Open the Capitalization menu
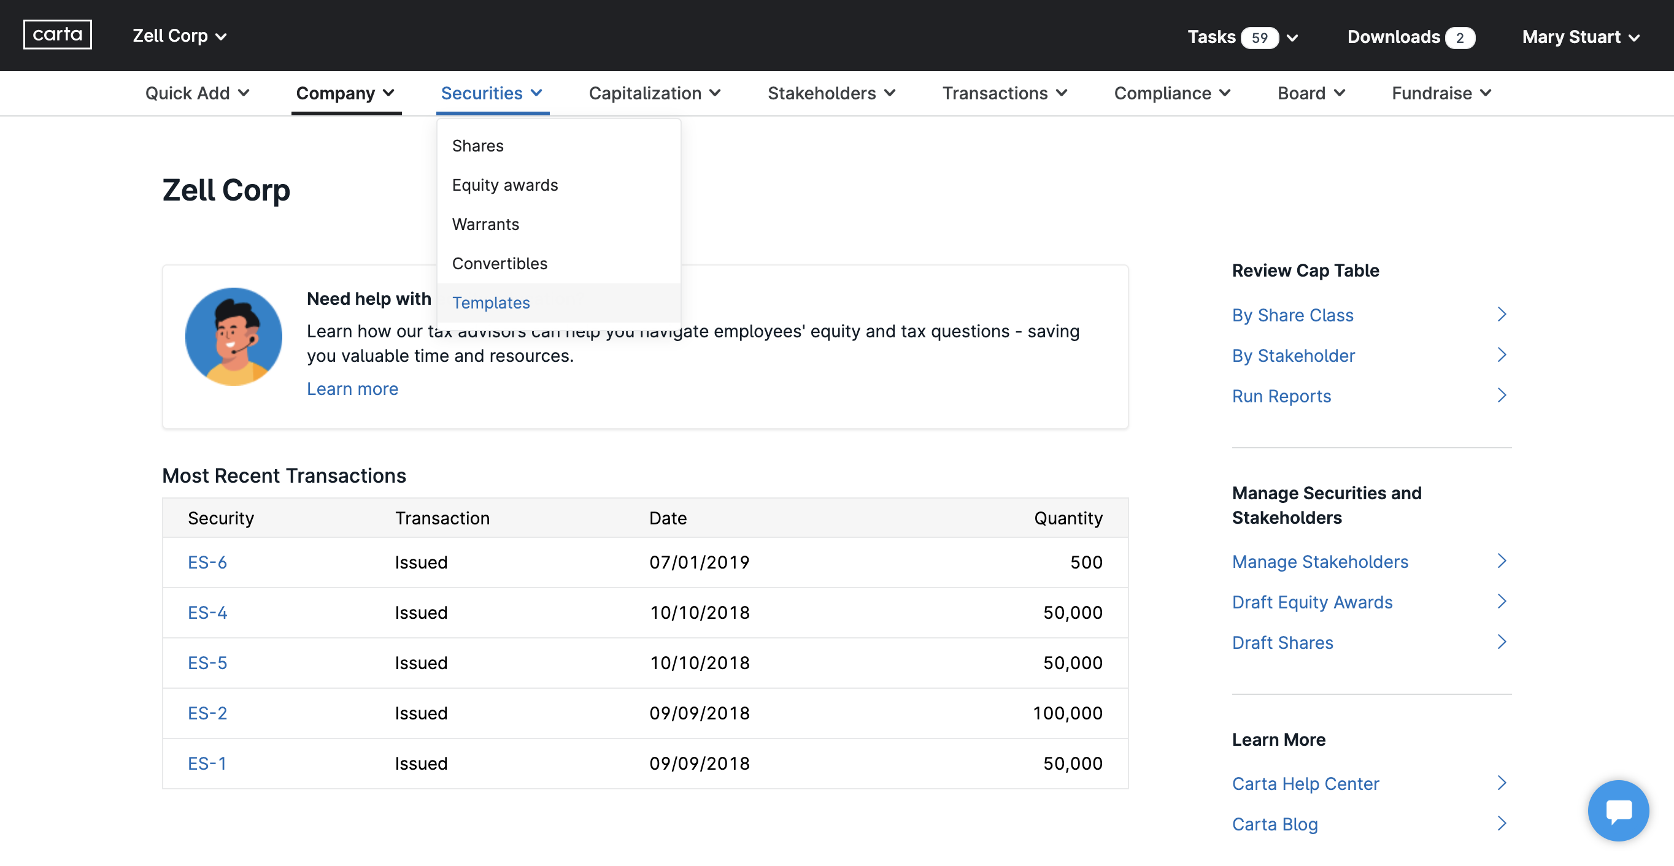1674x866 pixels. point(655,93)
